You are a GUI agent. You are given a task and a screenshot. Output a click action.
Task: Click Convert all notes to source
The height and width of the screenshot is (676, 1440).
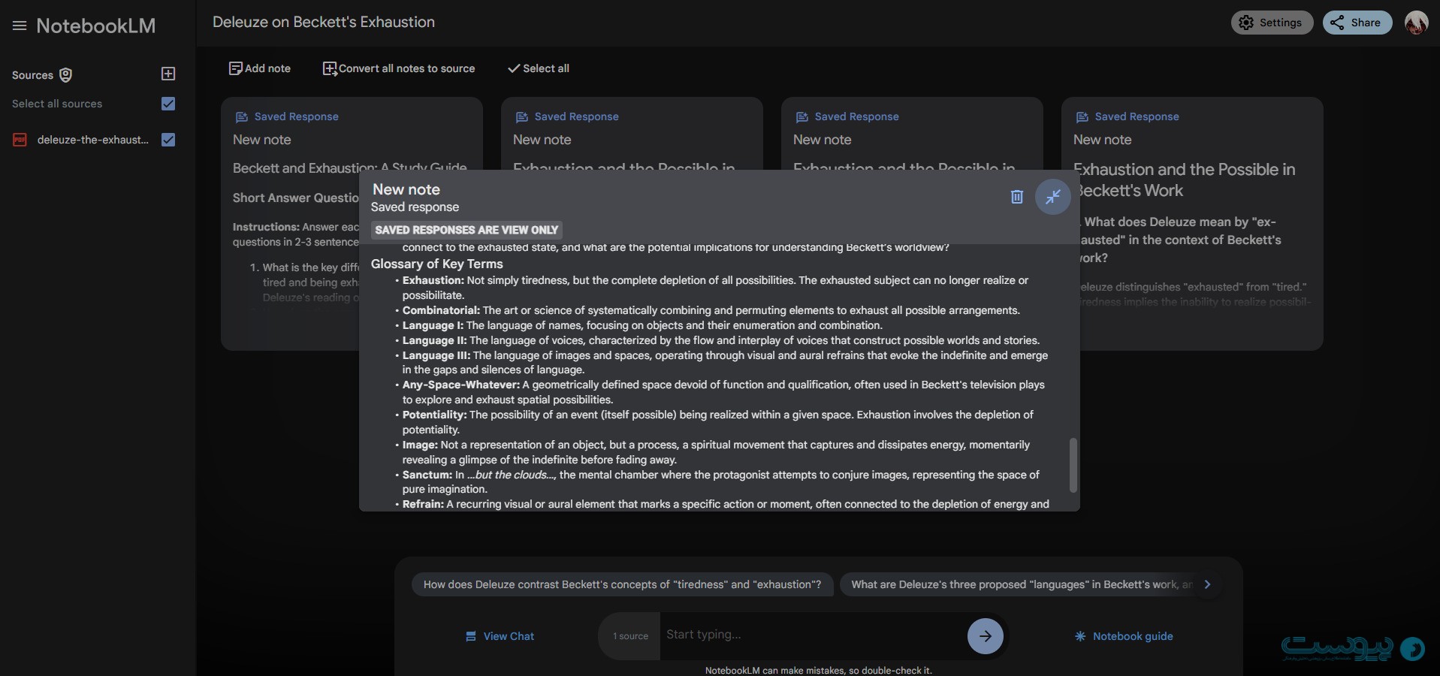tap(399, 68)
